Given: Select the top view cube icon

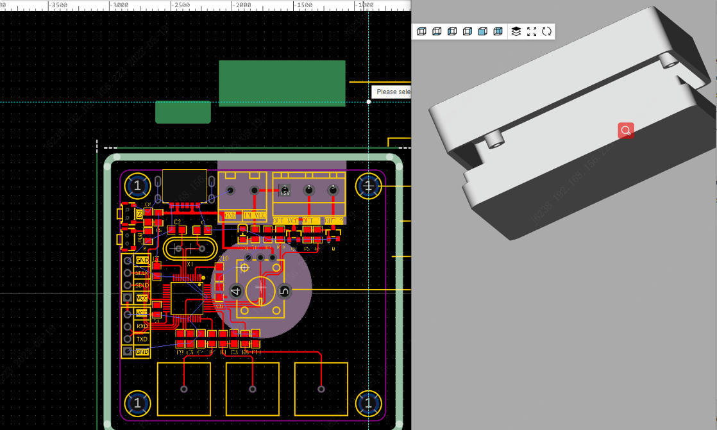Looking at the screenshot, I should coord(421,31).
